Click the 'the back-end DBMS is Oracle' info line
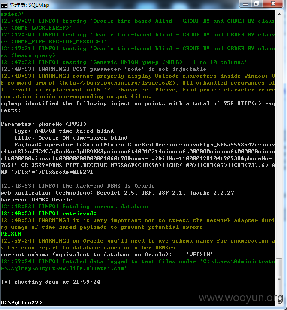Viewport: 287px width, 310px height. click(x=78, y=186)
